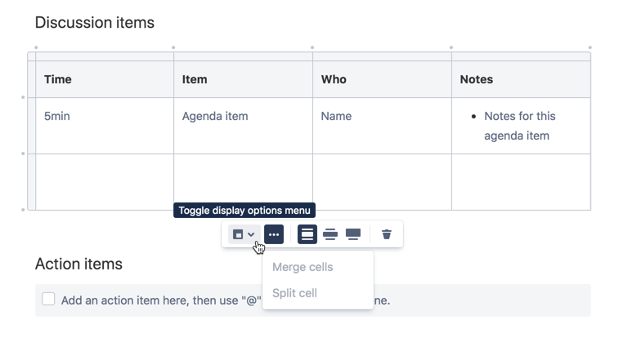Click the Name cell
This screenshot has height=347, width=632.
(382, 126)
